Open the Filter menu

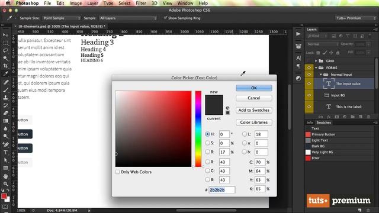pos(141,3)
